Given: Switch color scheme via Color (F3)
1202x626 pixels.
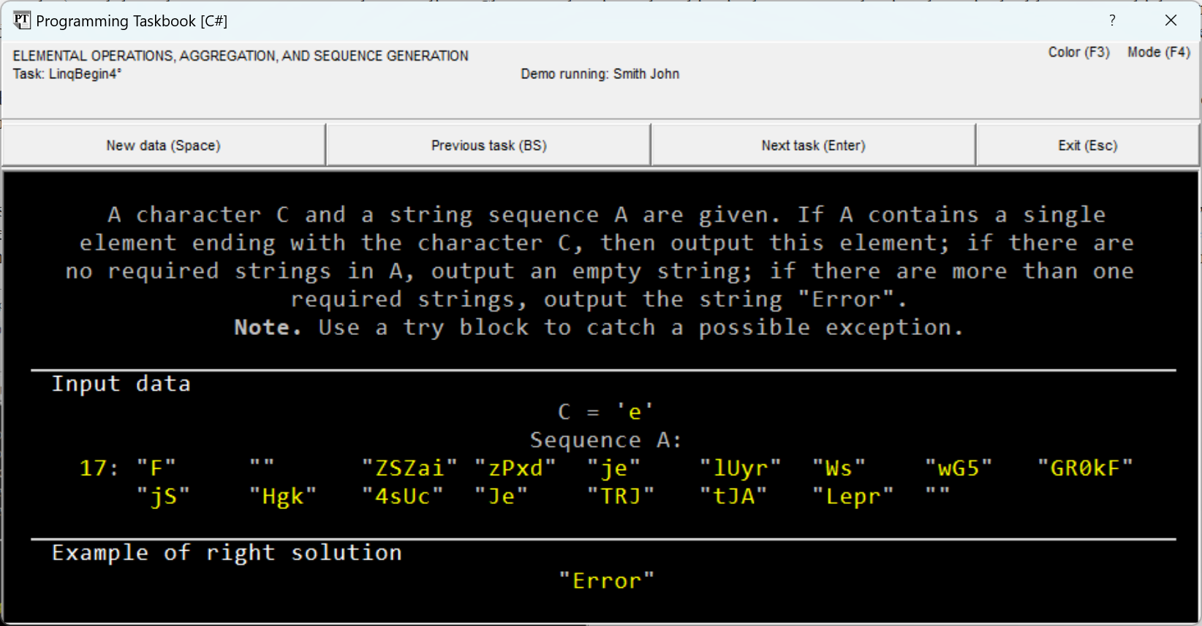Looking at the screenshot, I should [1078, 53].
